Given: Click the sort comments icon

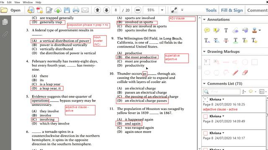Looking at the screenshot, I should (x=244, y=92).
